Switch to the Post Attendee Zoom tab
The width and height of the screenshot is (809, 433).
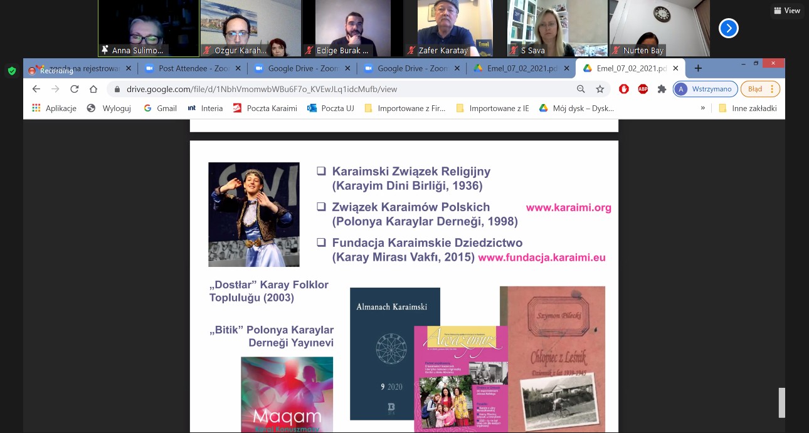[192, 68]
